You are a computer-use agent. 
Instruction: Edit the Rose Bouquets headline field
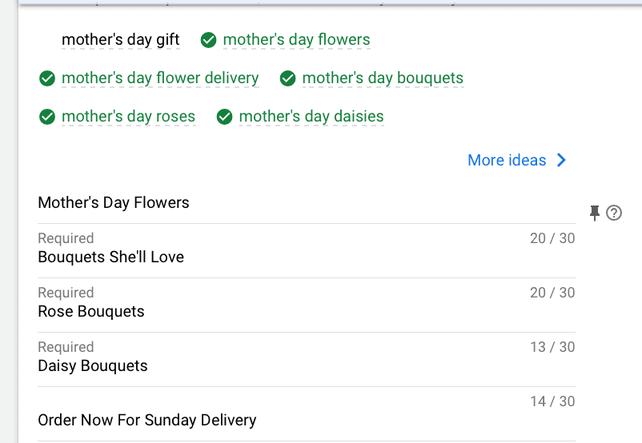(x=307, y=305)
